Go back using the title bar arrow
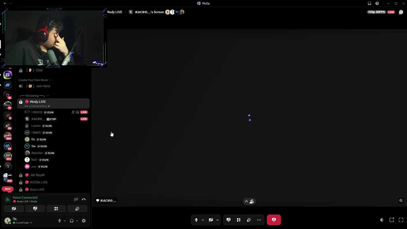 5,3
